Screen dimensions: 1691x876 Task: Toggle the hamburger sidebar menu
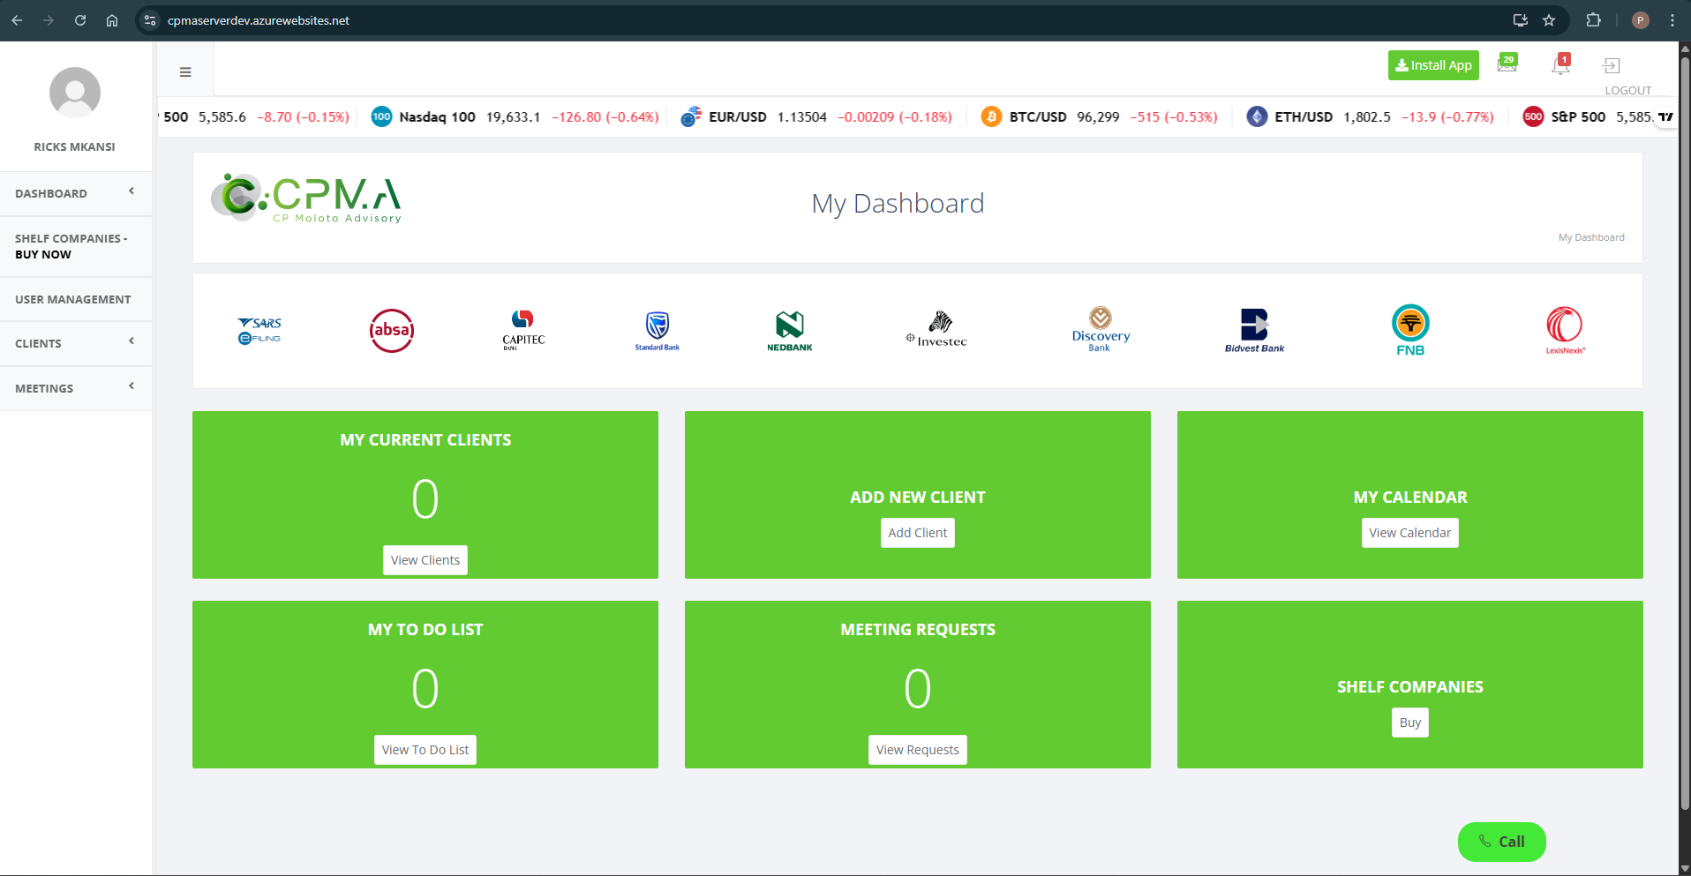click(185, 72)
